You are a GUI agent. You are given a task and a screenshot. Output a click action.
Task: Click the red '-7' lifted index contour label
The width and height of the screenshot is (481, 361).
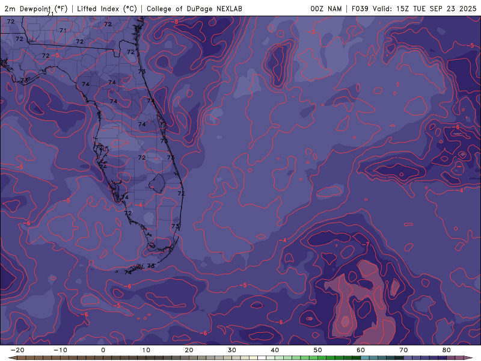click(366, 244)
